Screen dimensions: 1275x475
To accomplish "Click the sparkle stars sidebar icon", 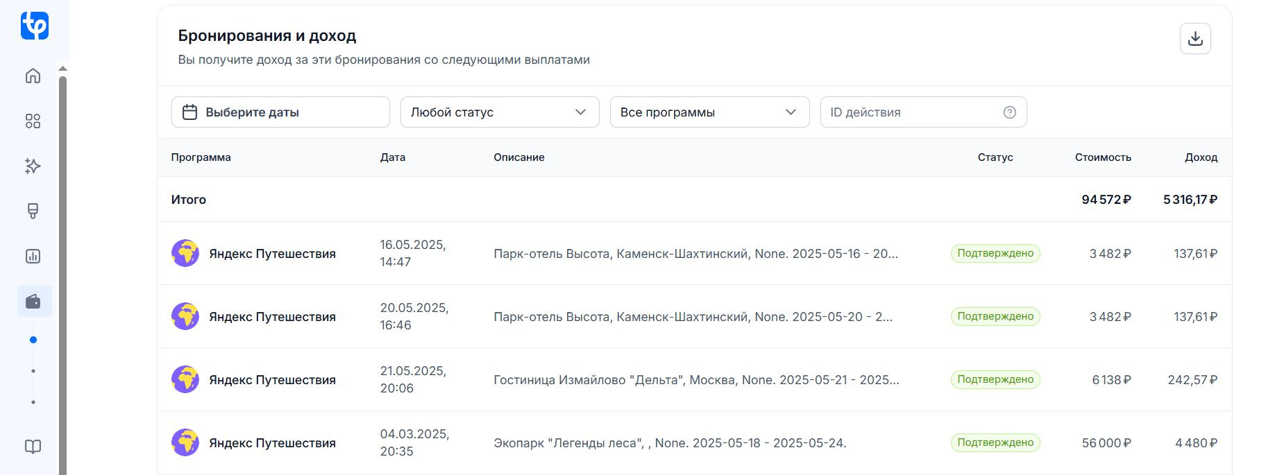I will tap(33, 166).
